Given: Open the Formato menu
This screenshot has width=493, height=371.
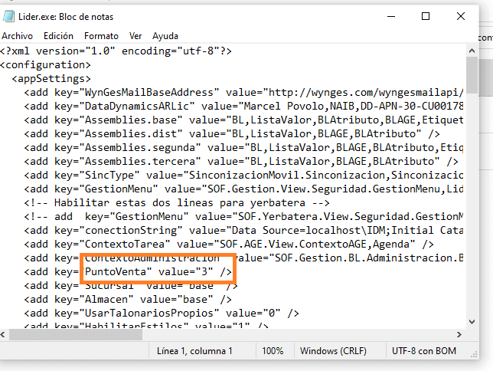Looking at the screenshot, I should (101, 36).
